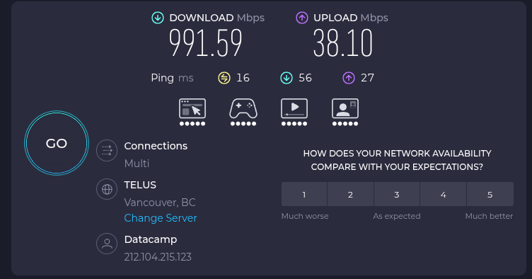532x279 pixels.
Task: Click the Multi connections mode text
Action: point(137,164)
